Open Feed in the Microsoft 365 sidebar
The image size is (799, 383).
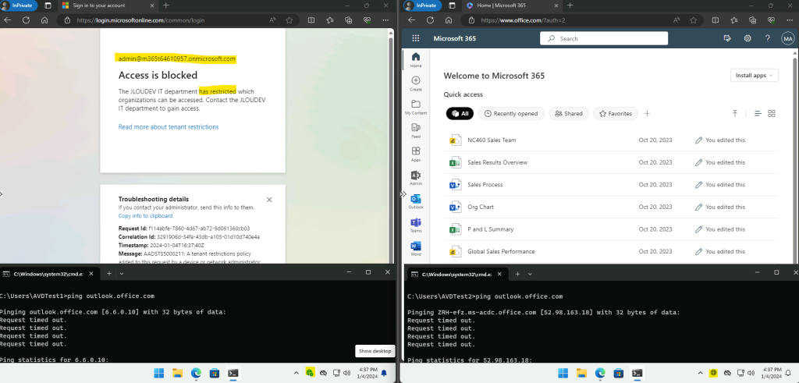pyautogui.click(x=416, y=130)
